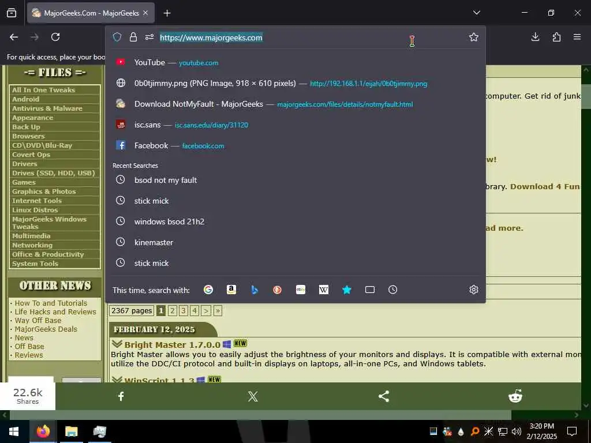Choose Download NotMyFault suggestion

295,104
